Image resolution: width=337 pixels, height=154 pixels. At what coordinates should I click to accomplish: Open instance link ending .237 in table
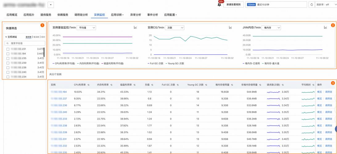click(59, 99)
